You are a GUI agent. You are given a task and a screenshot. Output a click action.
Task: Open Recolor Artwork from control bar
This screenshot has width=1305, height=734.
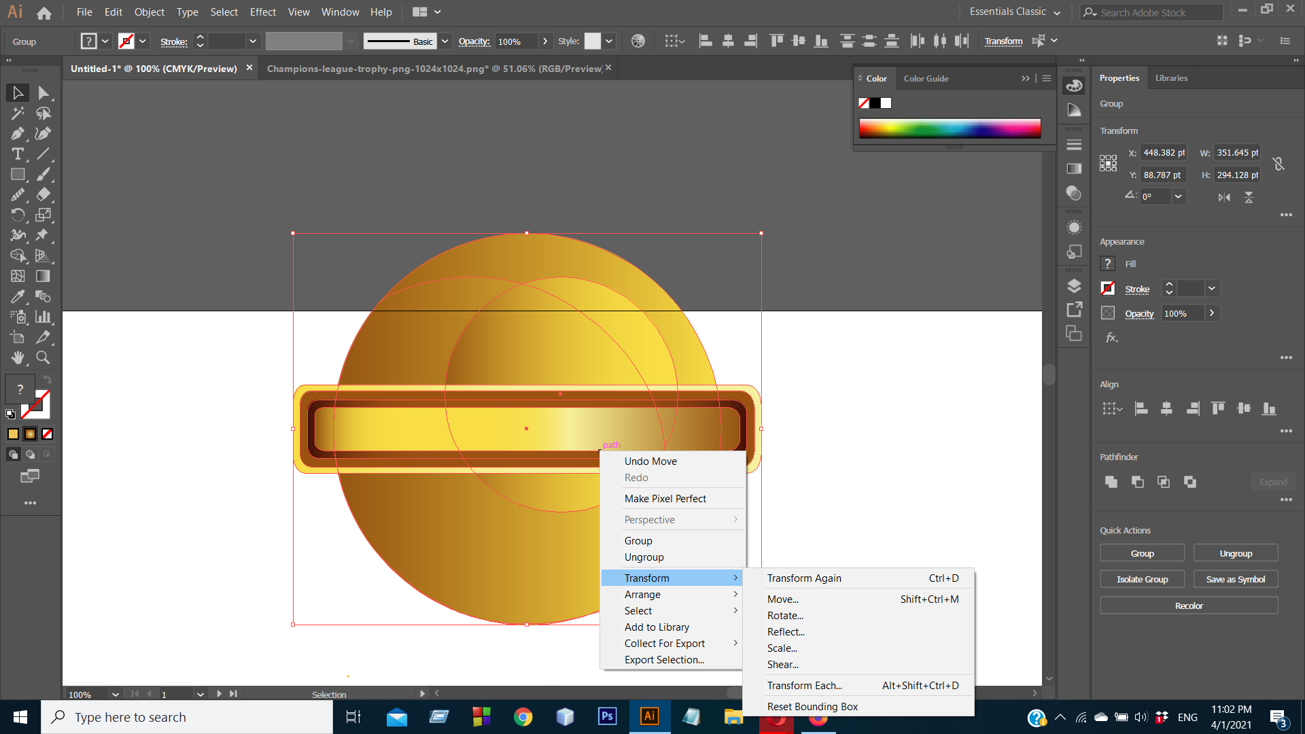pyautogui.click(x=638, y=41)
